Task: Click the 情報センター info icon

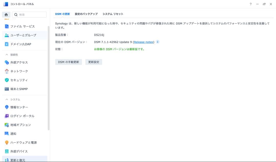Action: 7,107
